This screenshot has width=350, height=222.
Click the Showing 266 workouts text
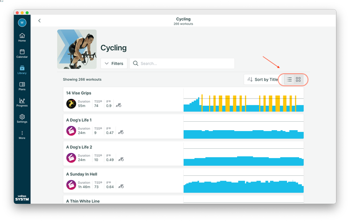(x=82, y=79)
